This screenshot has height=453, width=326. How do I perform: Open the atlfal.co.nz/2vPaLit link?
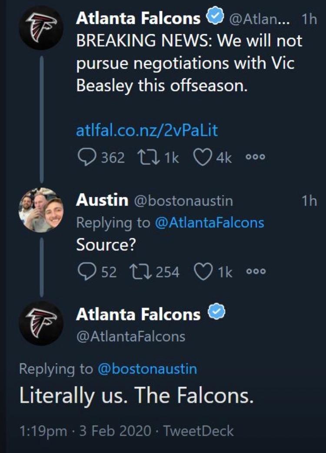(x=146, y=130)
